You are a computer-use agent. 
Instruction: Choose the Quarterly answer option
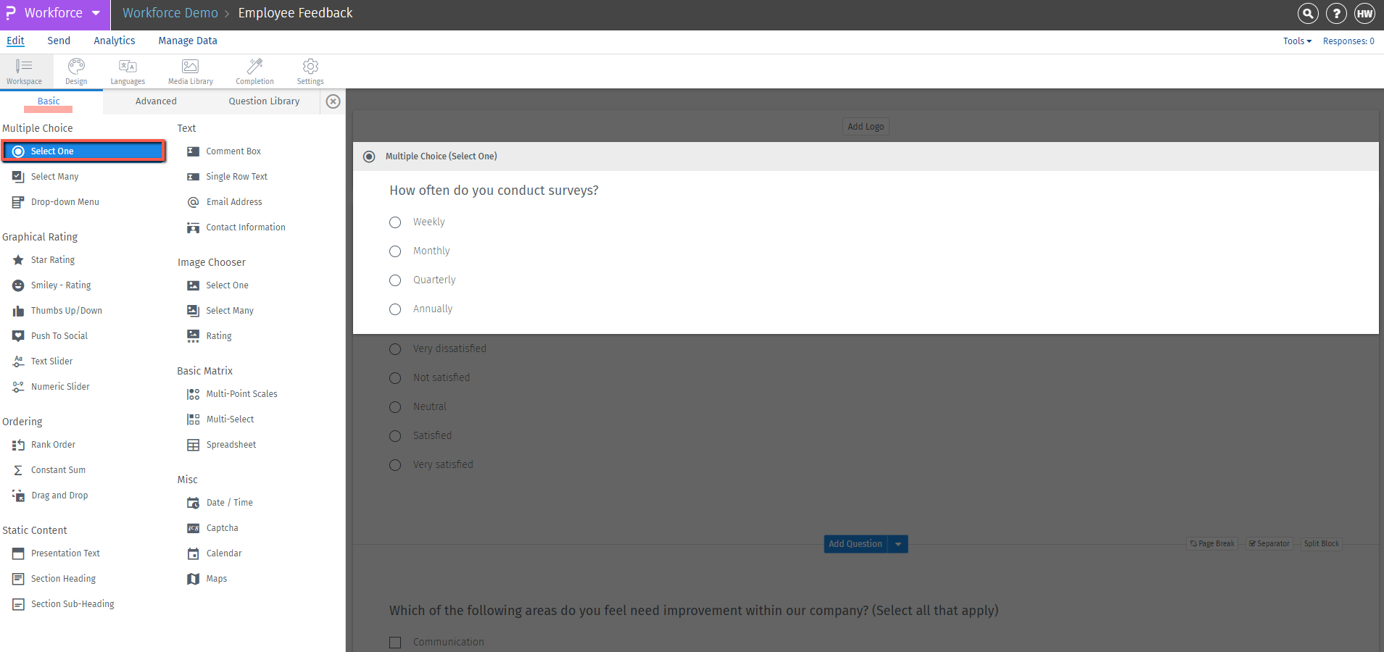[x=395, y=280]
